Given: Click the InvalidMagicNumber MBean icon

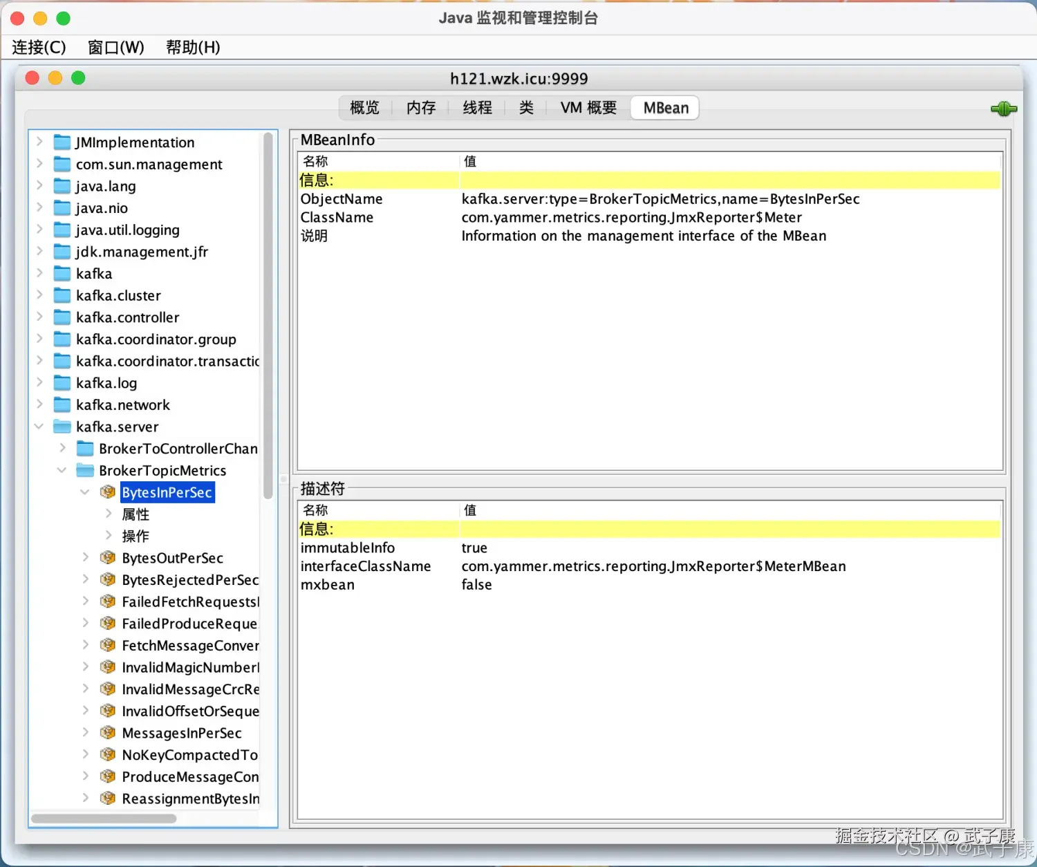Looking at the screenshot, I should click(x=108, y=667).
